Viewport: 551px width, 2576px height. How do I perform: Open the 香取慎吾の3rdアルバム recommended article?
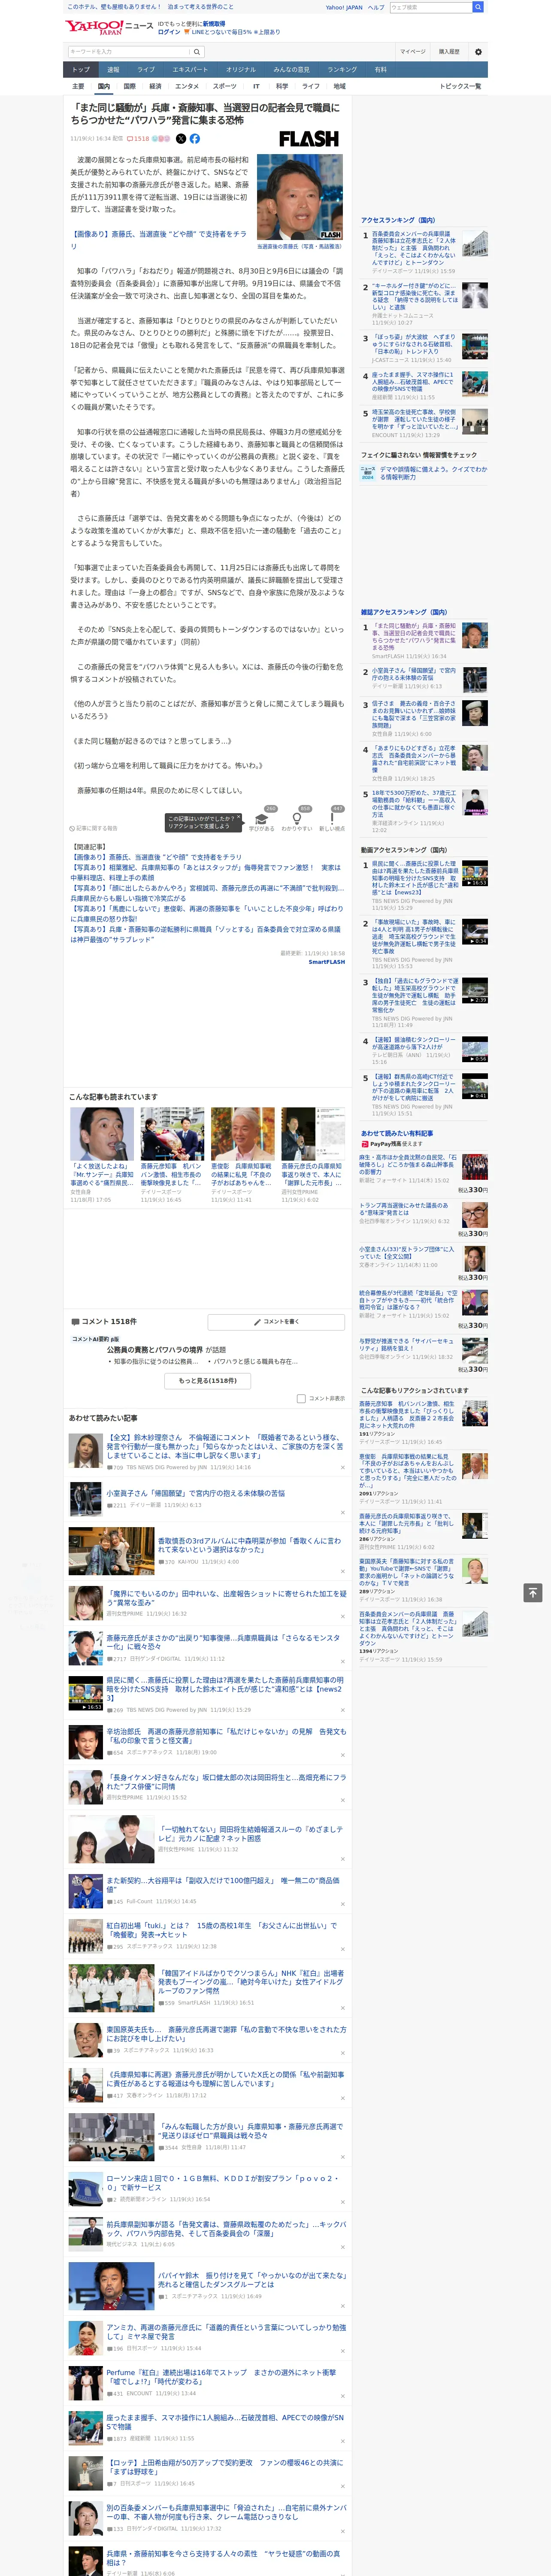coord(250,1545)
